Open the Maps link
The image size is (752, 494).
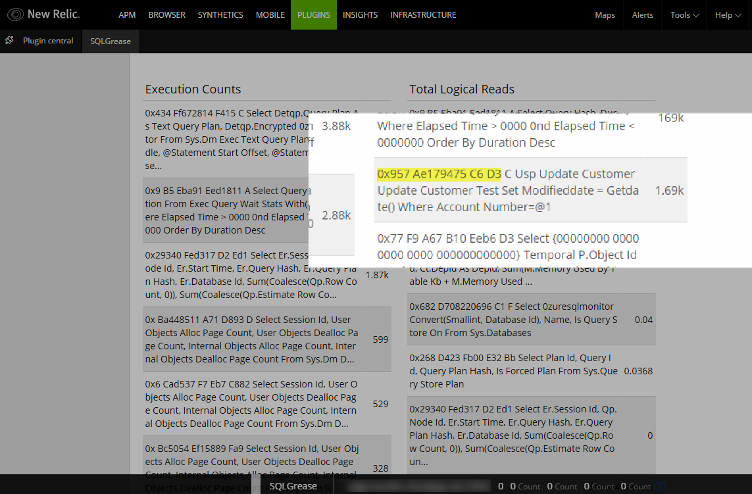605,15
